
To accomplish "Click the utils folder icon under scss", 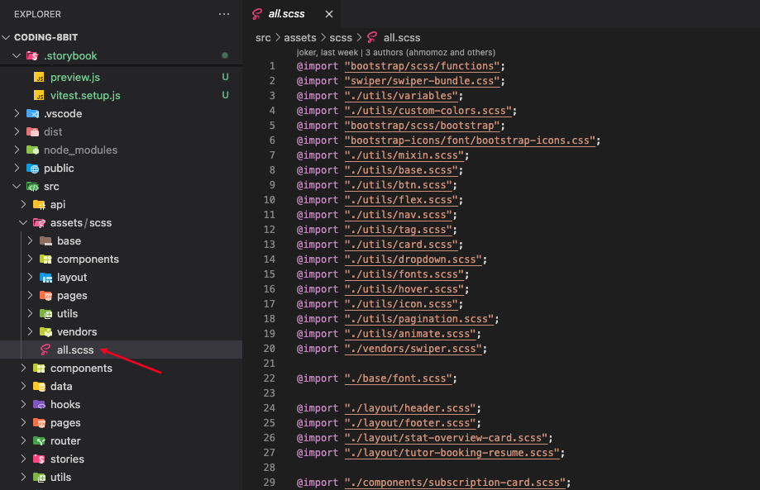I will point(45,314).
